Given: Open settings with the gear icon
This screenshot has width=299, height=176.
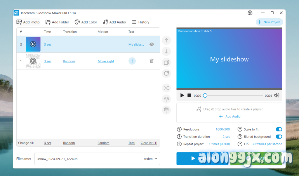Looking at the screenshot, I should [x=250, y=13].
